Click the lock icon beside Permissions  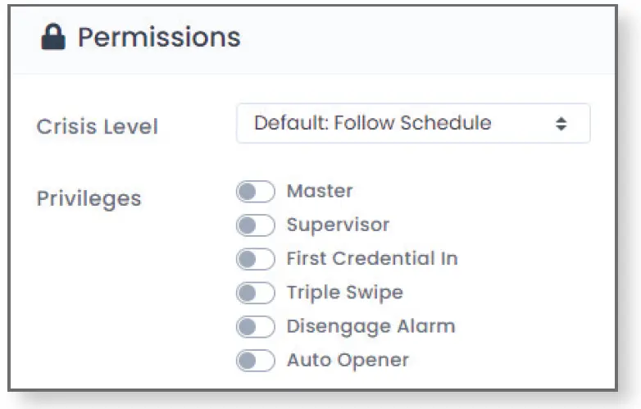54,38
